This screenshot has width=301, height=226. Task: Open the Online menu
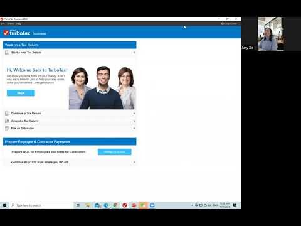[x=11, y=24]
